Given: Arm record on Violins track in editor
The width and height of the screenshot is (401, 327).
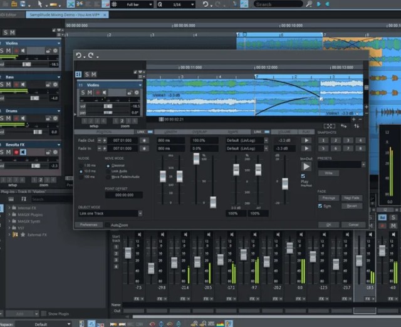Looking at the screenshot, I should click(x=97, y=93).
